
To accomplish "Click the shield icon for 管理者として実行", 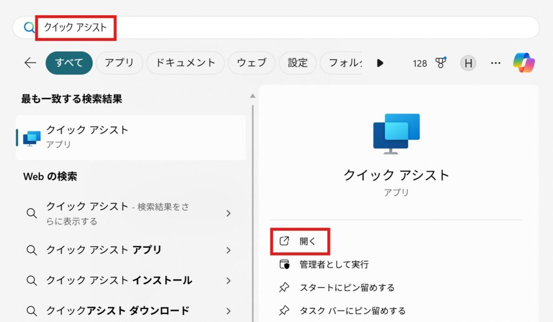I will (284, 265).
